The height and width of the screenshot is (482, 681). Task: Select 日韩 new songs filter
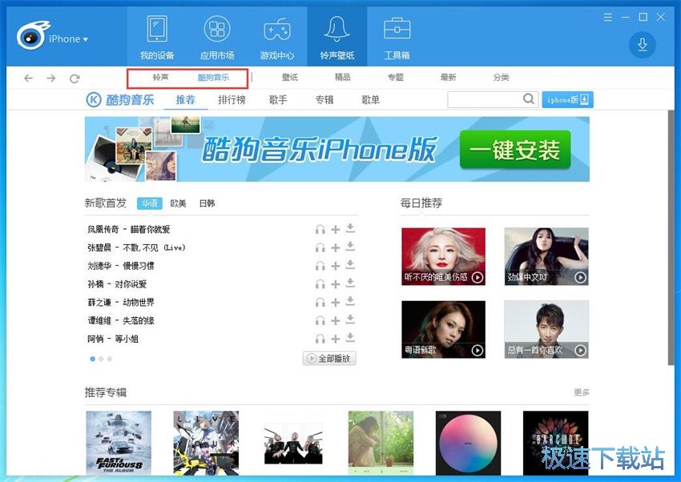(208, 203)
